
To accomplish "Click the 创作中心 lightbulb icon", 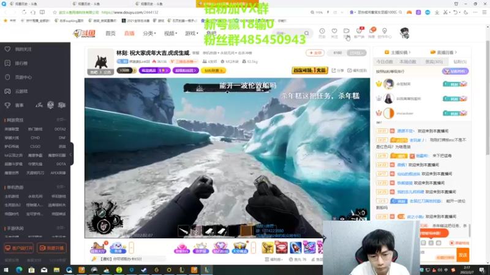I will [385, 31].
